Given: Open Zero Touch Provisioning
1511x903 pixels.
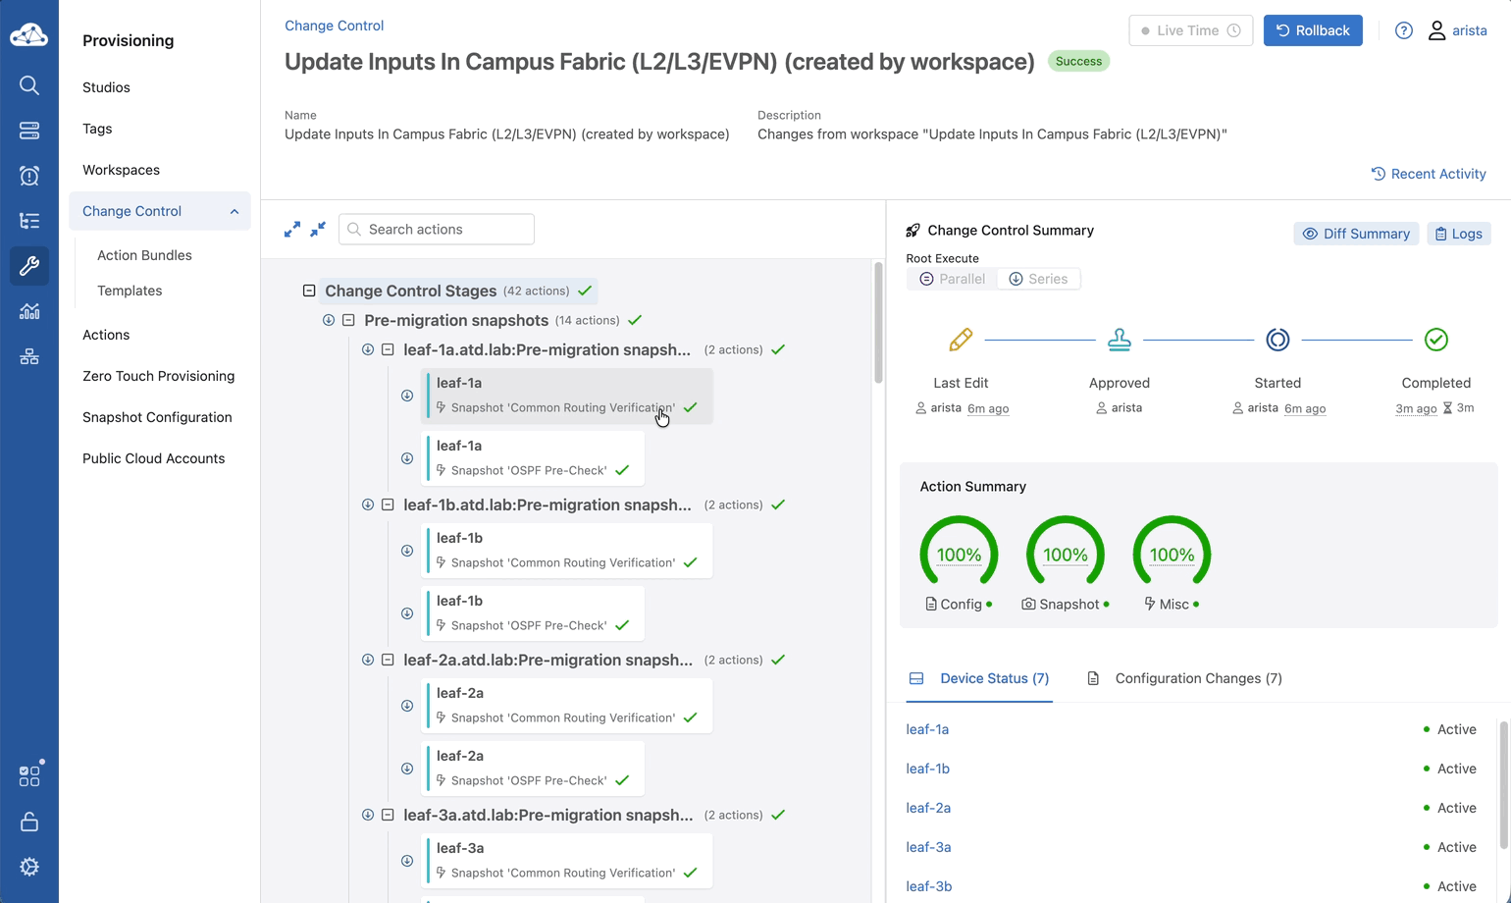Looking at the screenshot, I should 158,376.
